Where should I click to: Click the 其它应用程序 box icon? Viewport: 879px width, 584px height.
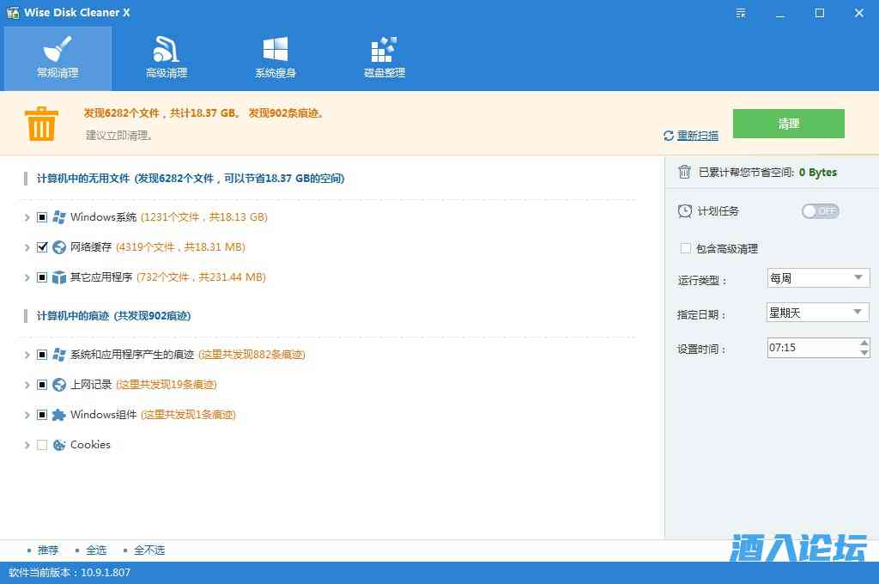[x=59, y=277]
